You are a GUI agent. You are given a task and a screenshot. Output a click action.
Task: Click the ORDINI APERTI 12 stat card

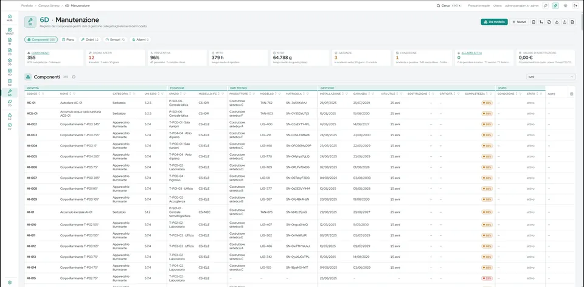pyautogui.click(x=116, y=58)
